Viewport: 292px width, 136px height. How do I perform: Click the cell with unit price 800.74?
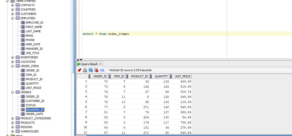(182, 91)
